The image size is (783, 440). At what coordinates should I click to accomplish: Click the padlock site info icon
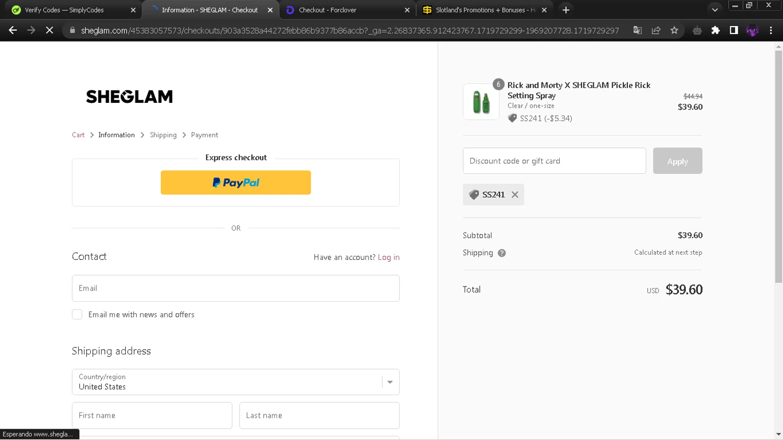(x=72, y=30)
